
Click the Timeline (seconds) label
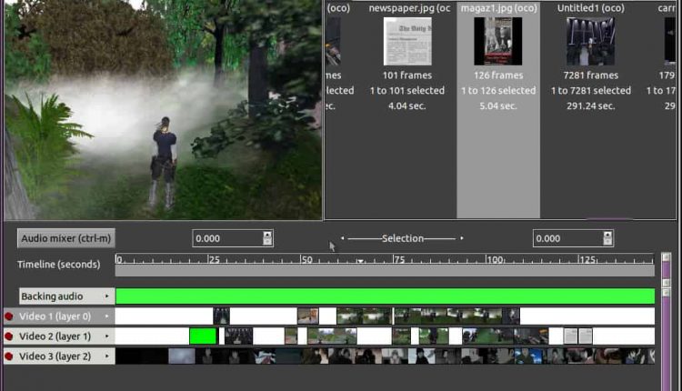pos(59,265)
